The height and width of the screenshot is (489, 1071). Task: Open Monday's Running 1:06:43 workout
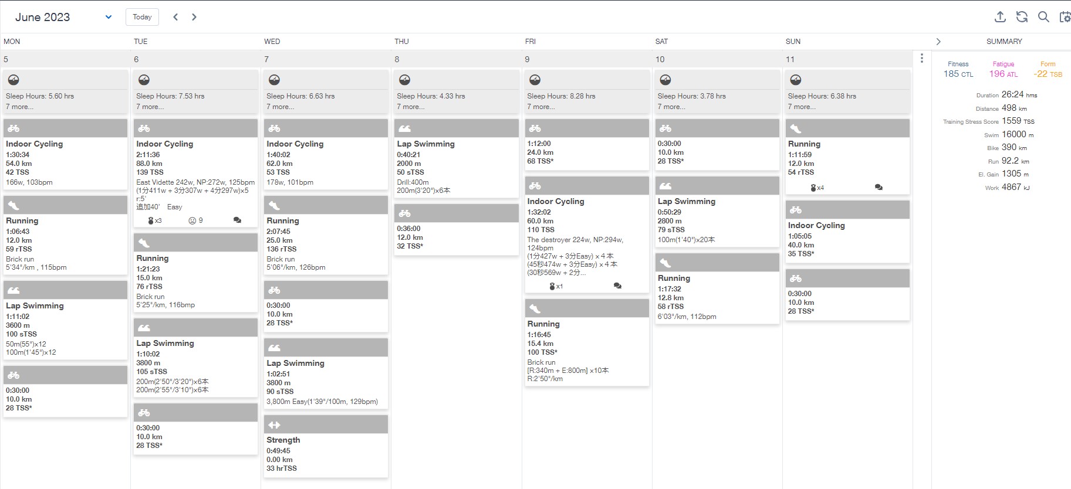tap(65, 235)
